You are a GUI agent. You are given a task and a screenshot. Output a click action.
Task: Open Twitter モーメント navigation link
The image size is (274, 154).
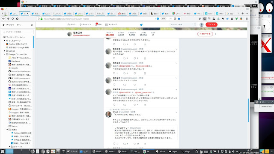pos(85,25)
